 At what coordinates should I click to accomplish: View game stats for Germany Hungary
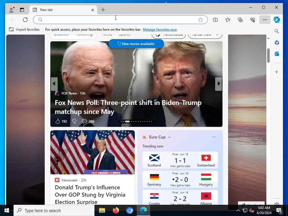click(x=180, y=185)
